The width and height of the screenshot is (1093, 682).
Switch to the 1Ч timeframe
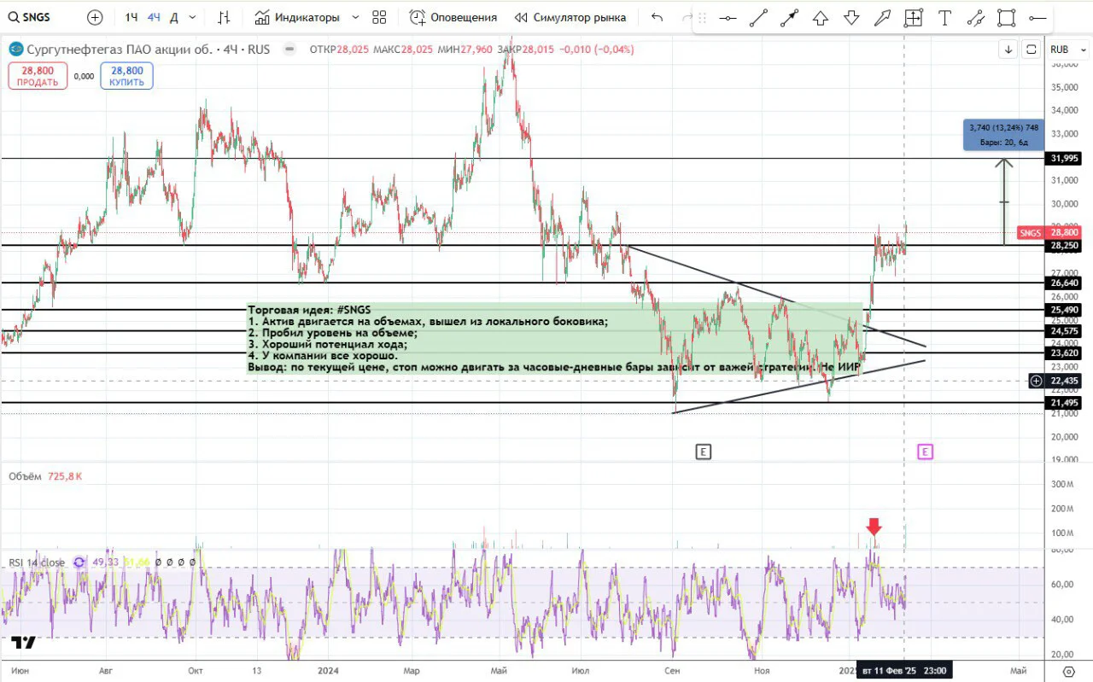click(x=132, y=17)
